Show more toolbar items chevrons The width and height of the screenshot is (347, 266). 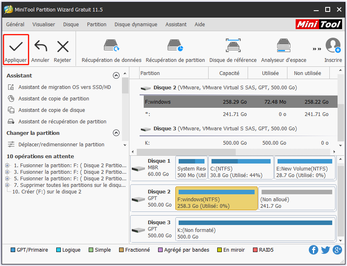coord(317,49)
